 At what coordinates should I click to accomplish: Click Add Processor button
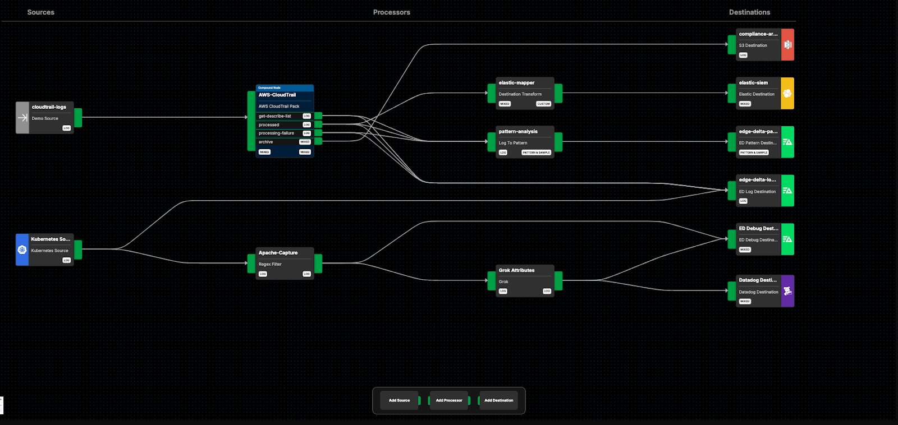pyautogui.click(x=449, y=400)
